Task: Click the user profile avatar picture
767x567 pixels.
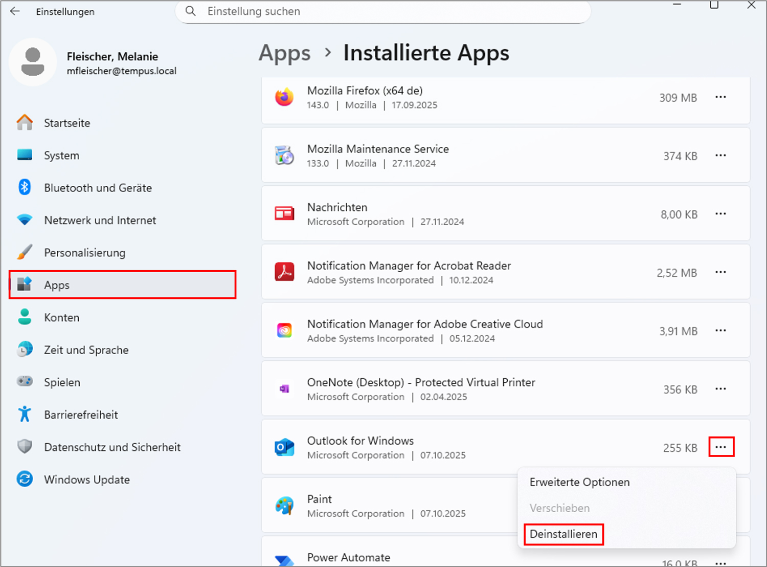Action: tap(33, 62)
